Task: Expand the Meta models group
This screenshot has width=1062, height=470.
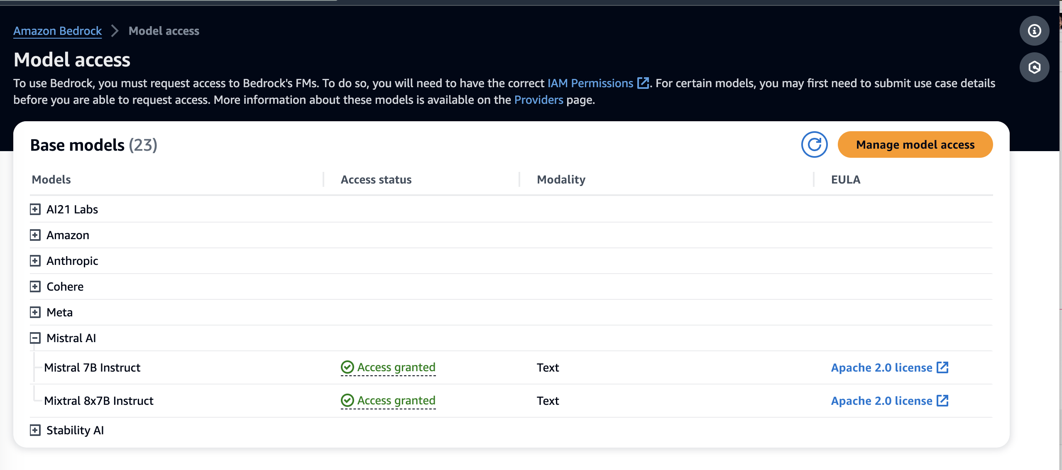Action: click(x=35, y=312)
